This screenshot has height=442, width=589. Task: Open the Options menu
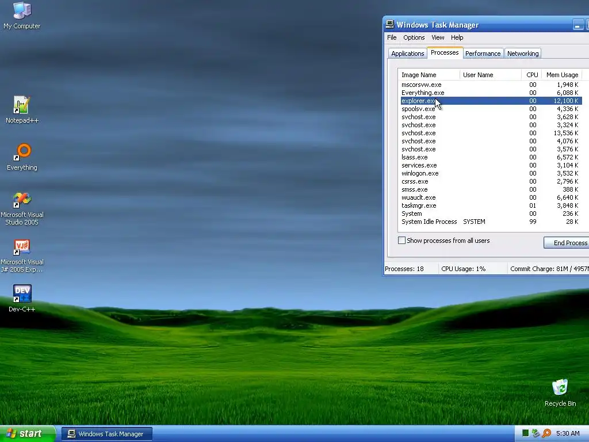point(414,37)
